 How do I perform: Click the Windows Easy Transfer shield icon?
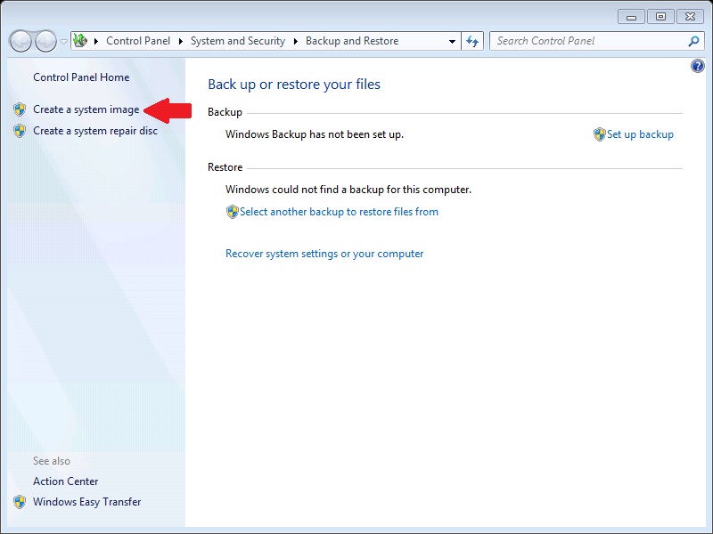coord(20,502)
